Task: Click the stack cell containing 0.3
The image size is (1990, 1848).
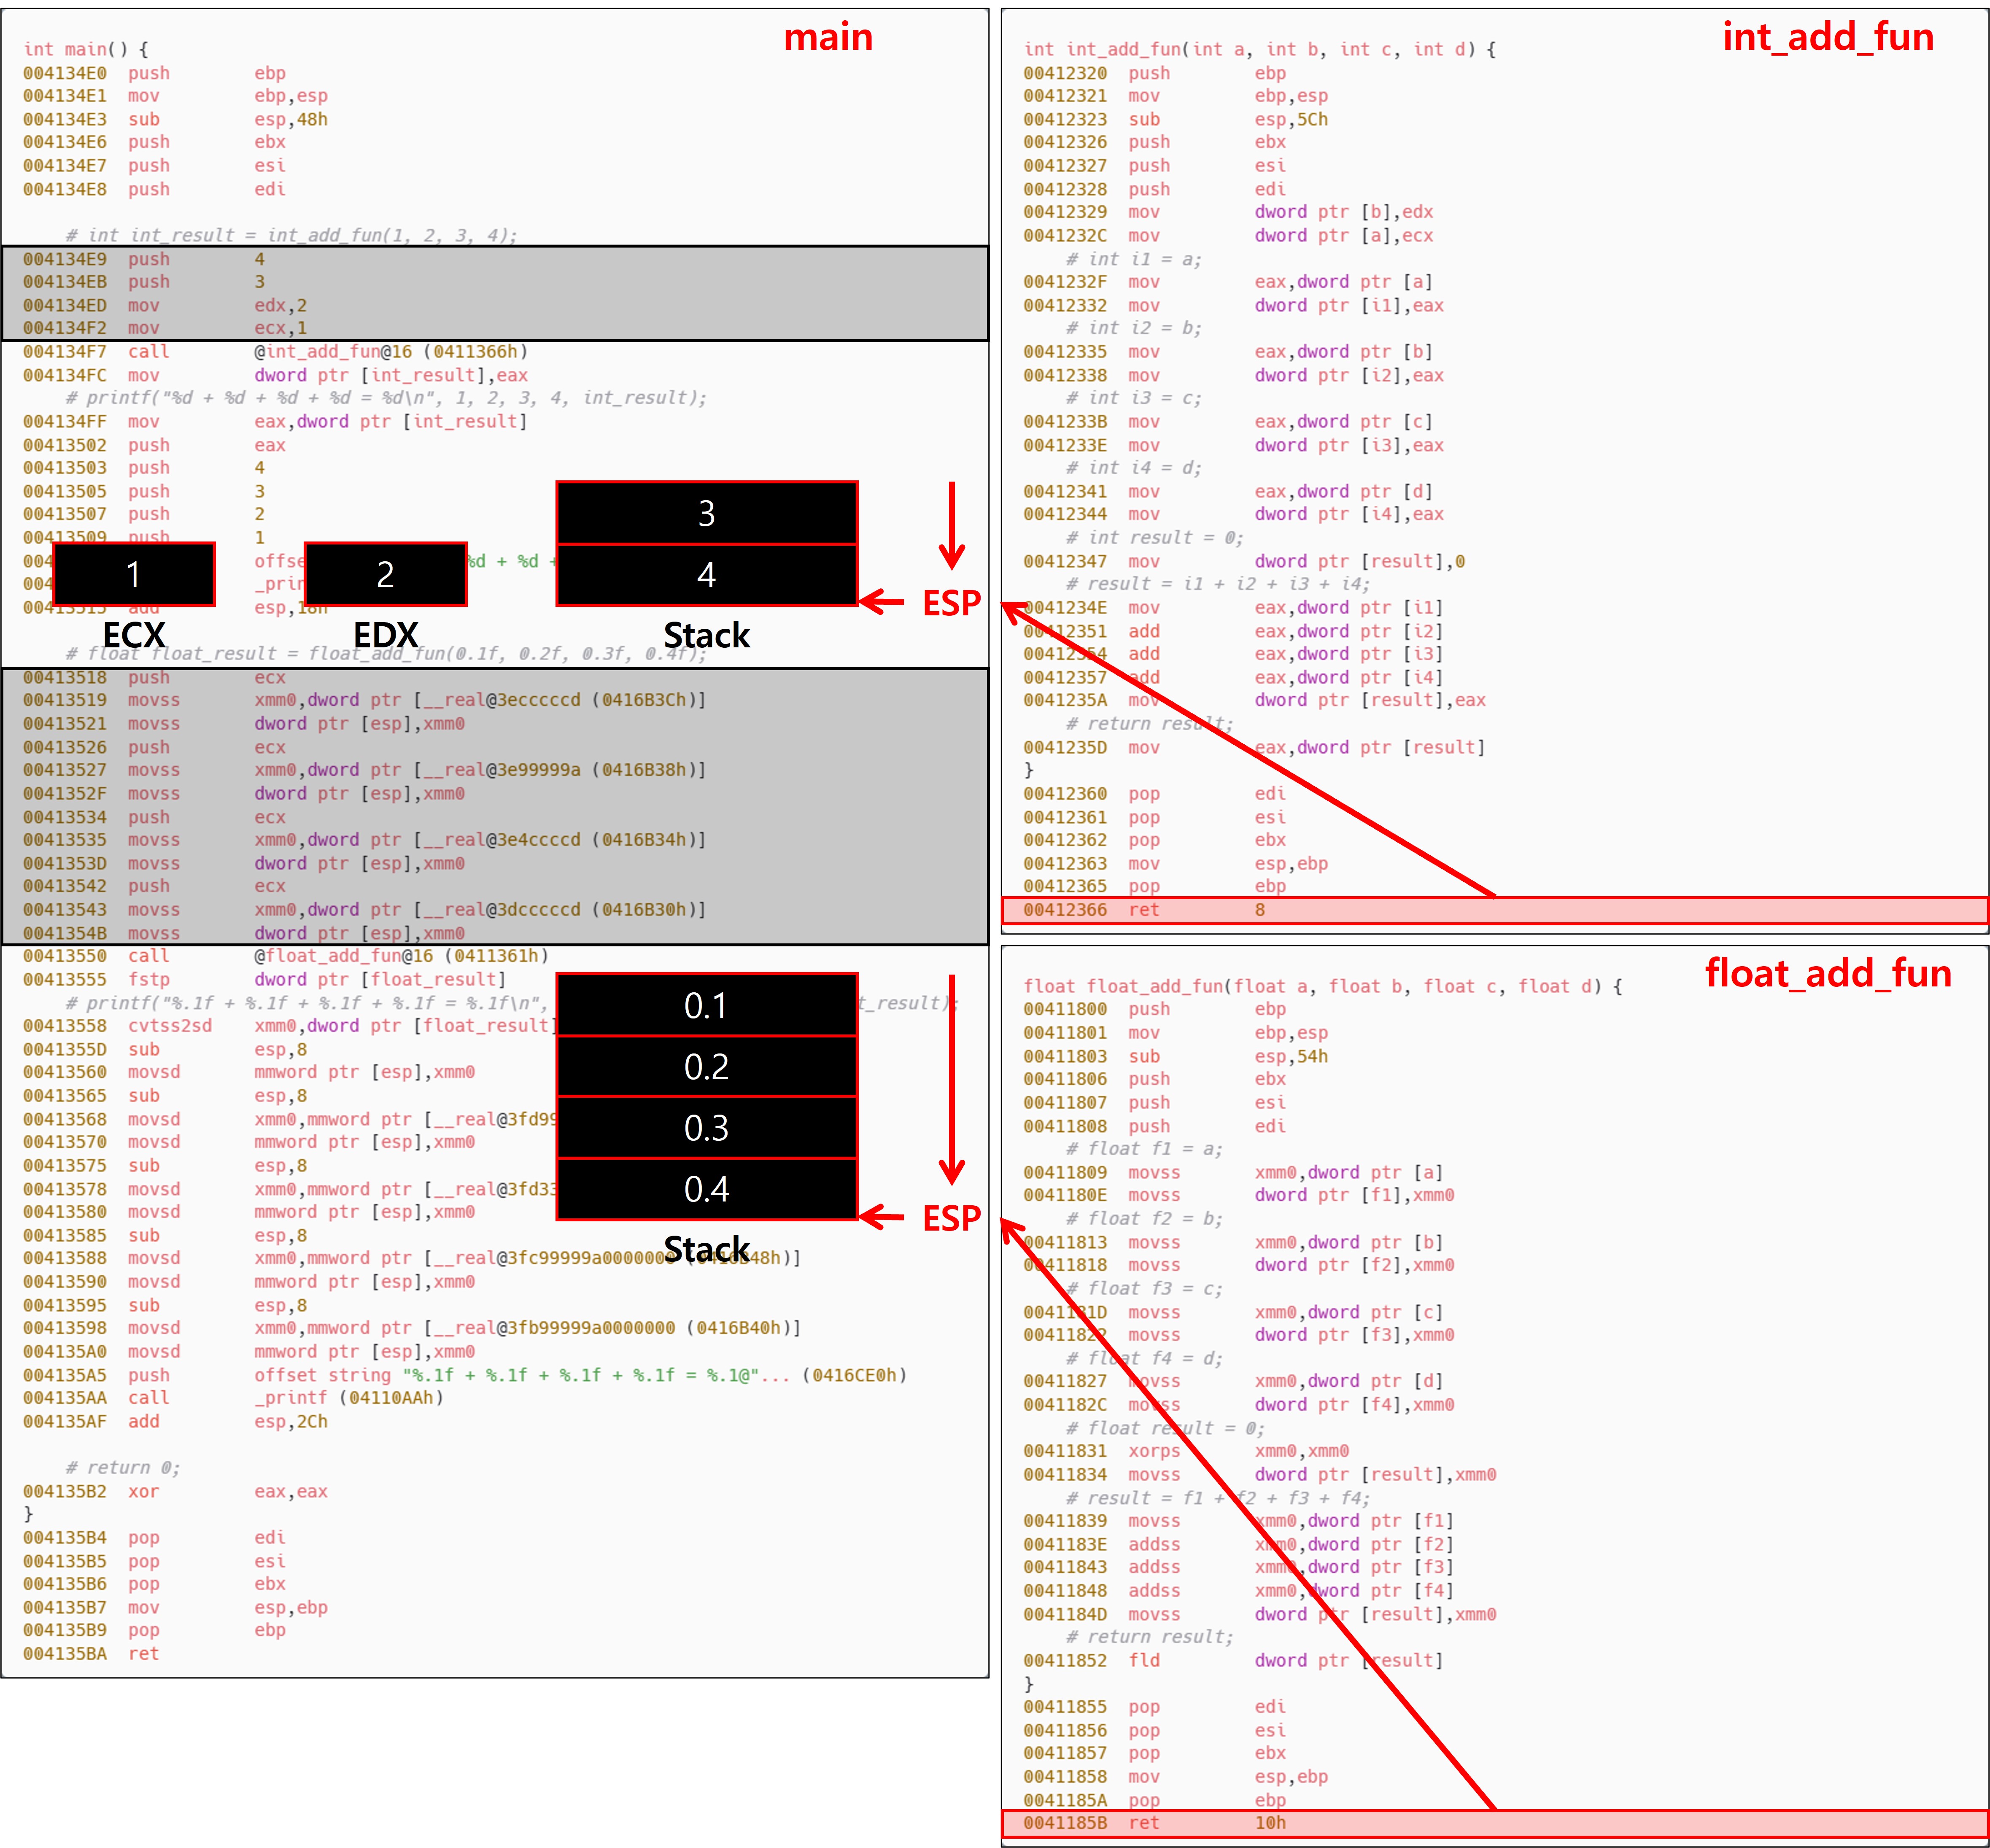Action: click(x=706, y=1128)
